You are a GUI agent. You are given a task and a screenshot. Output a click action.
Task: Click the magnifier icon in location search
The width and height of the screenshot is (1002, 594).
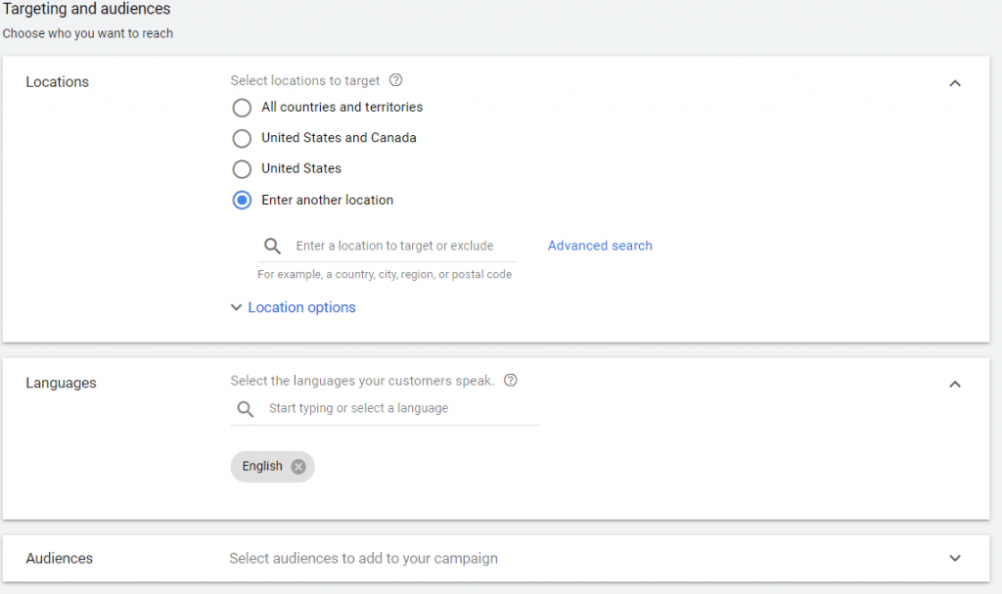(273, 247)
